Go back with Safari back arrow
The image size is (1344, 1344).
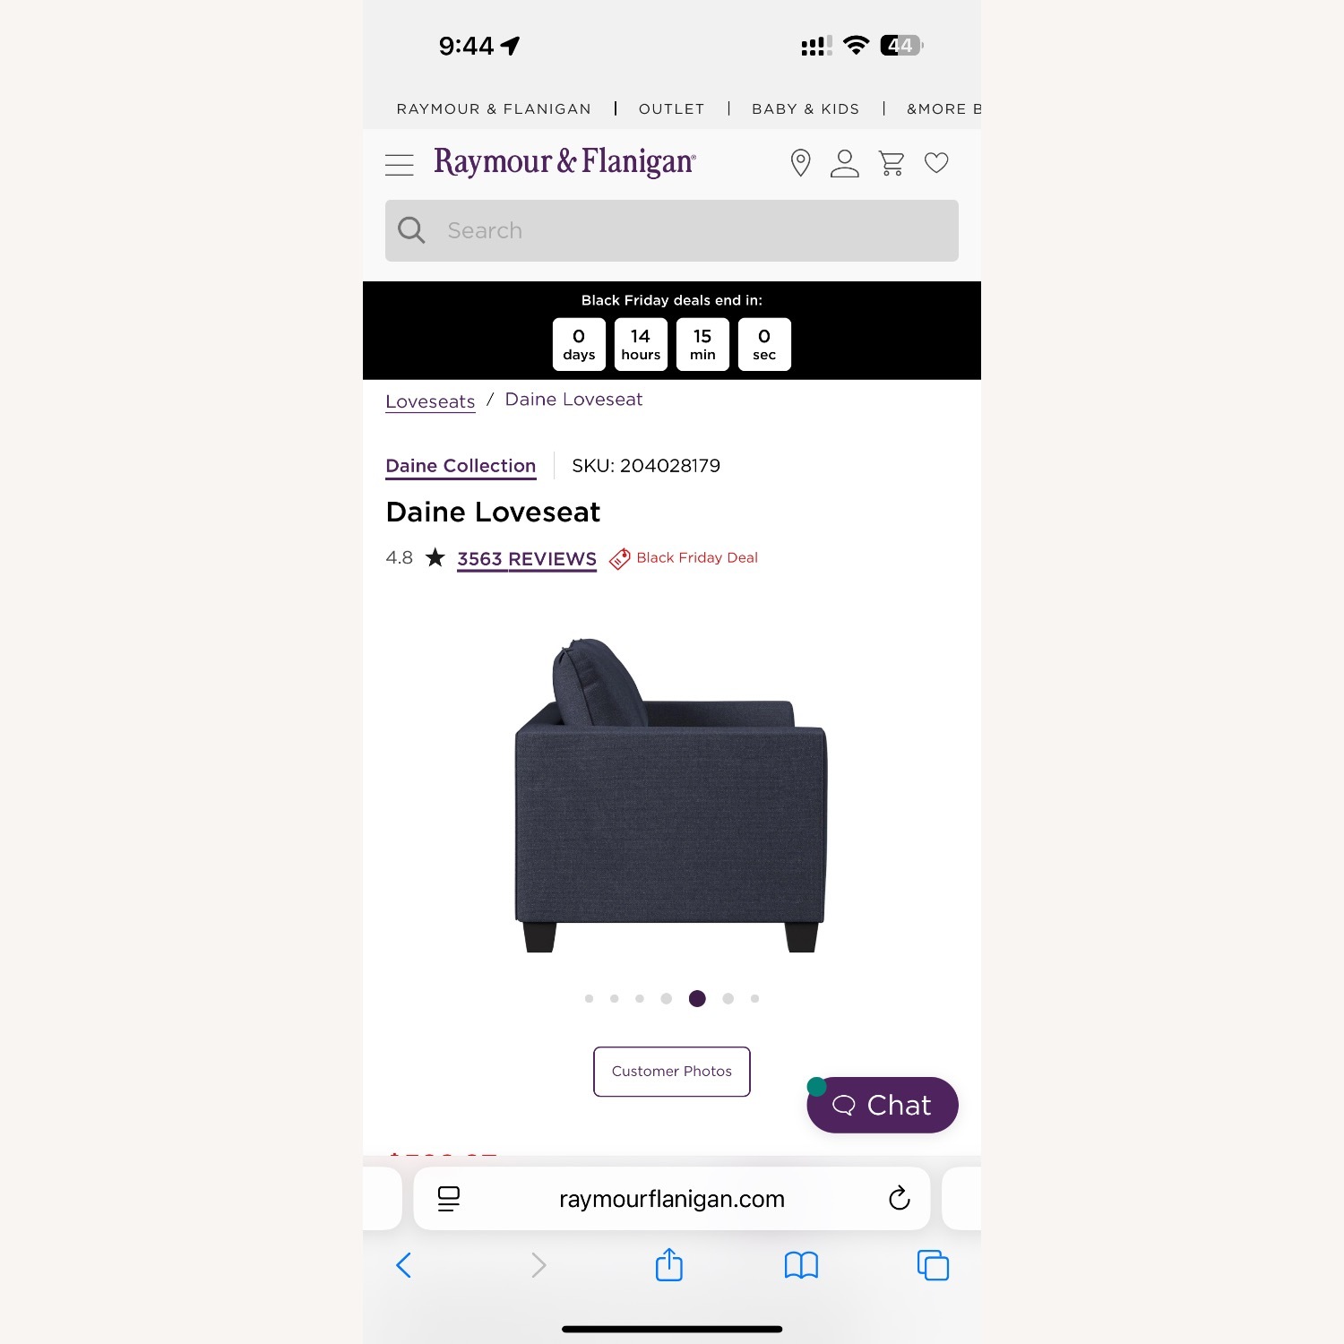tap(404, 1265)
